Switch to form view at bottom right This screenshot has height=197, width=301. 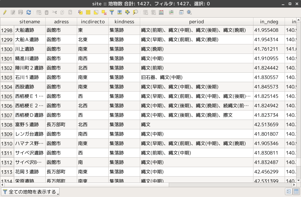(288, 191)
